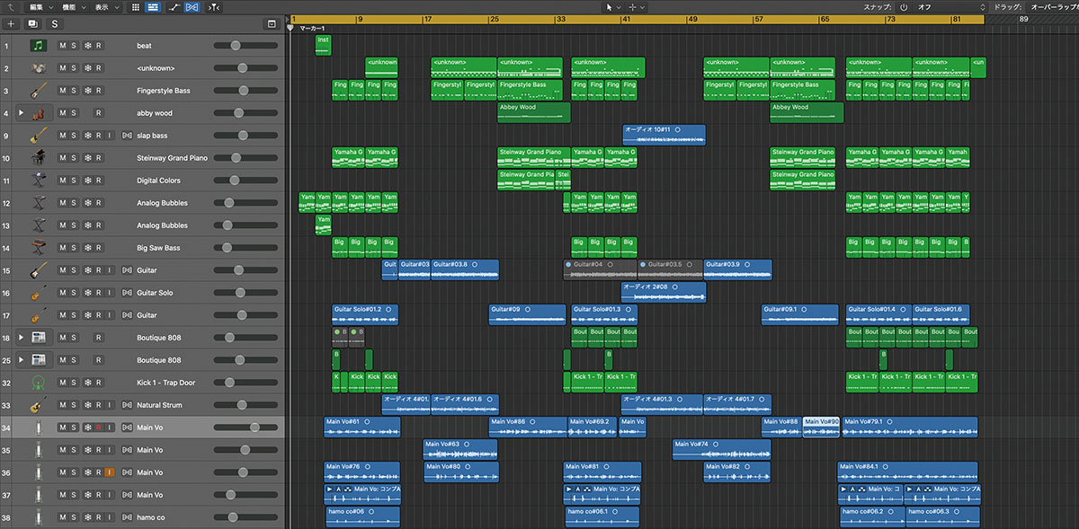
Task: Expand Boutique 808 track stack 25
Action: 21,360
